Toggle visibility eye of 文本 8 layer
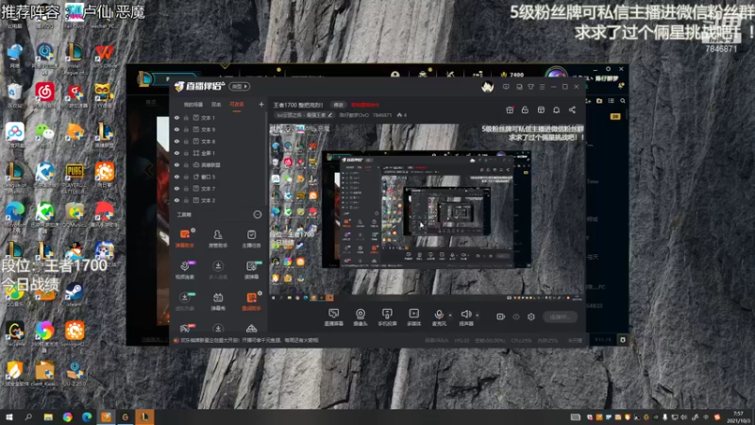 tap(176, 141)
